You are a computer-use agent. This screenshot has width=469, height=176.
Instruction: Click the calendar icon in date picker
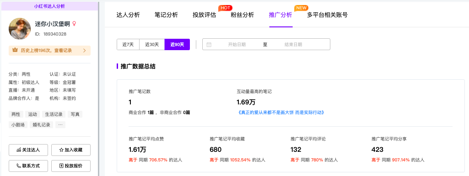[209, 44]
